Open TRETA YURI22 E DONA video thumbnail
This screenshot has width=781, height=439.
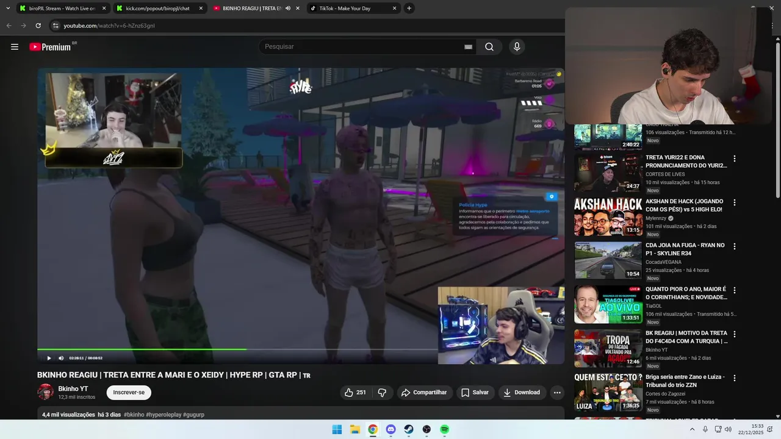(x=608, y=173)
